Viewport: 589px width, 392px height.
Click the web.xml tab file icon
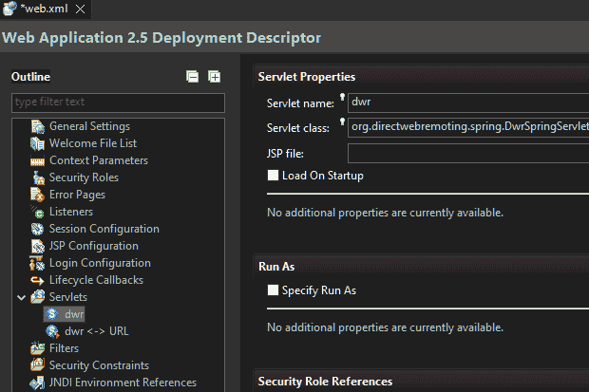pos(9,9)
